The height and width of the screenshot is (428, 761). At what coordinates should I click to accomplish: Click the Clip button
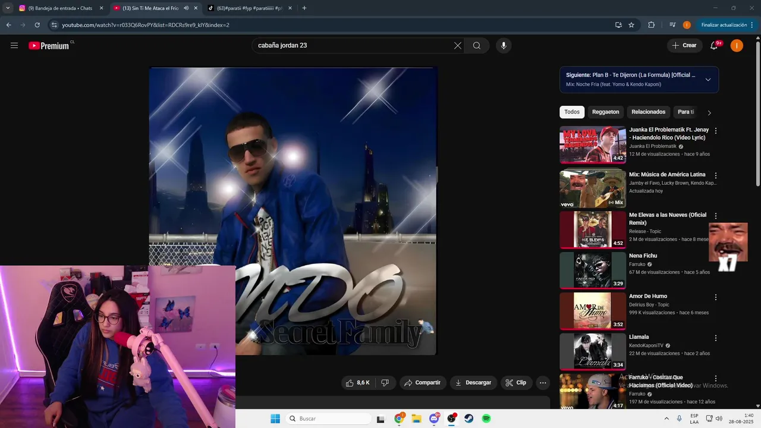[516, 383]
